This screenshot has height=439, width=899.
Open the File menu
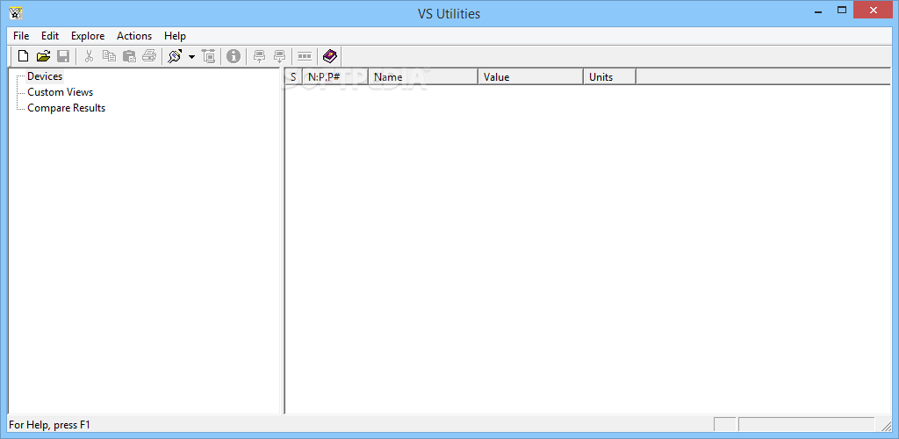21,35
